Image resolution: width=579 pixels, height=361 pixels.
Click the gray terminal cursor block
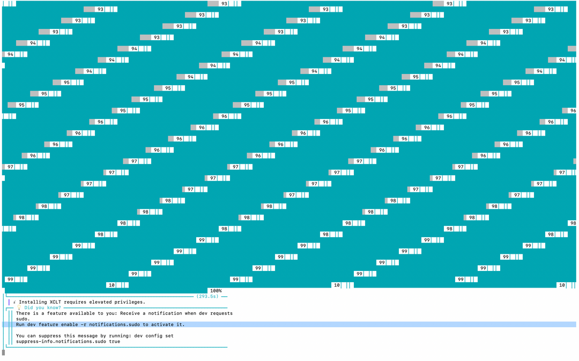(4, 352)
